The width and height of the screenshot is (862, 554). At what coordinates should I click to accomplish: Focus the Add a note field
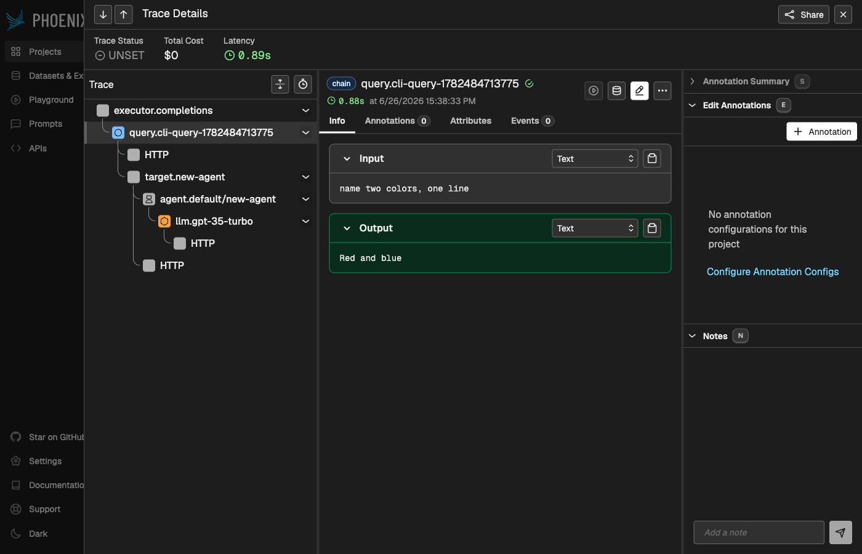tap(759, 532)
